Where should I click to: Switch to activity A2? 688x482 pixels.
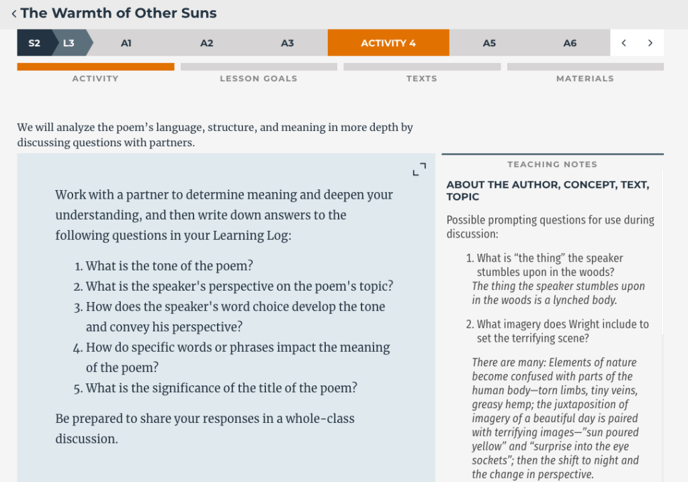[207, 43]
